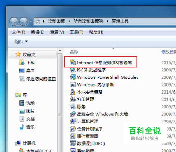Select the 服务 gear icon

click(73, 107)
